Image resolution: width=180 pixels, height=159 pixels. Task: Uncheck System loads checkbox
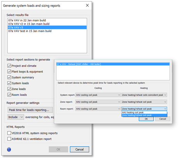[x=9, y=83]
